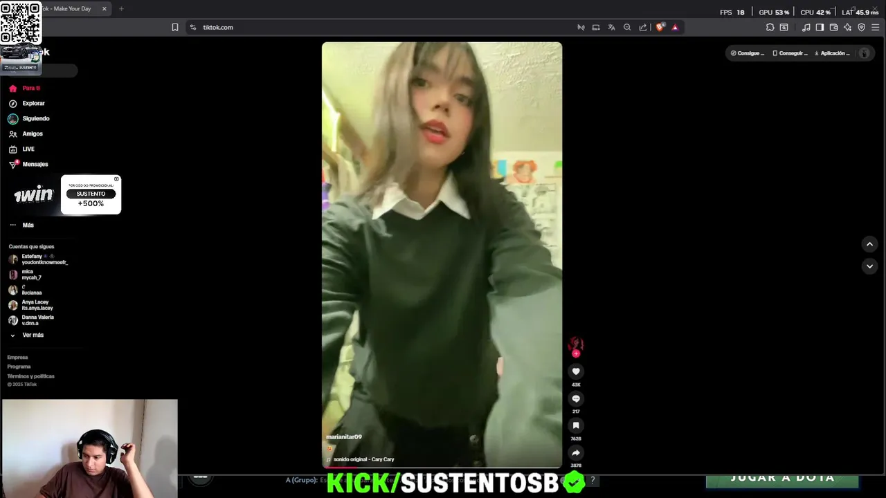Open a new browser tab
This screenshot has height=498, width=886.
tap(121, 9)
